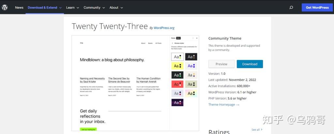Open the Styles panel three-dot options
Viewport: 334px width, 134px height.
(193, 38)
